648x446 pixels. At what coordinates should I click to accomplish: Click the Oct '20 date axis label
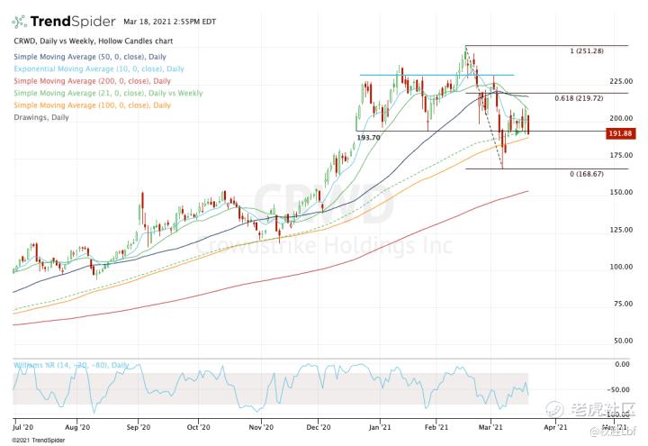198,427
